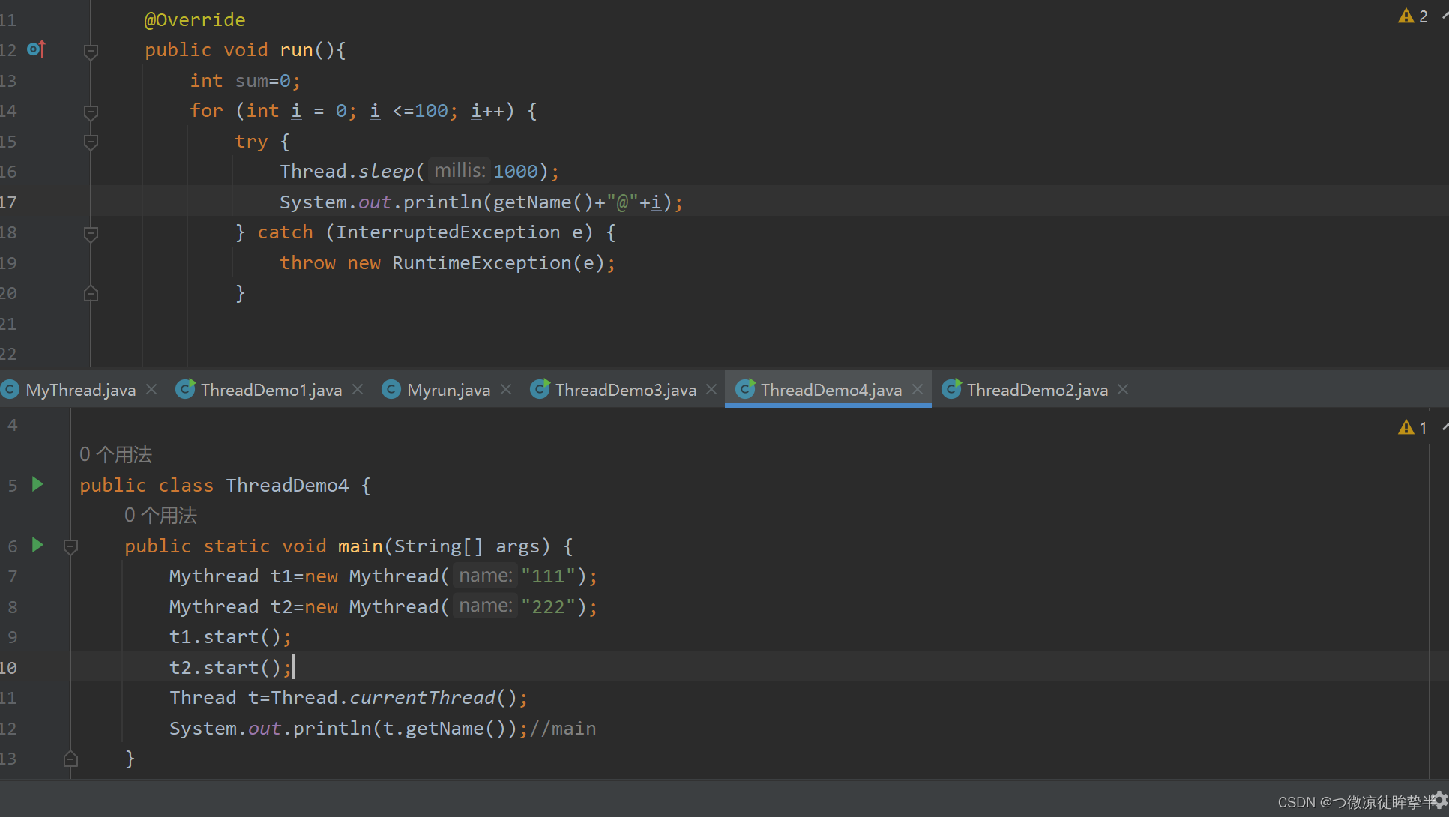Screen dimensions: 1449x817
Task: Click the name hint before "222"
Action: click(x=486, y=606)
